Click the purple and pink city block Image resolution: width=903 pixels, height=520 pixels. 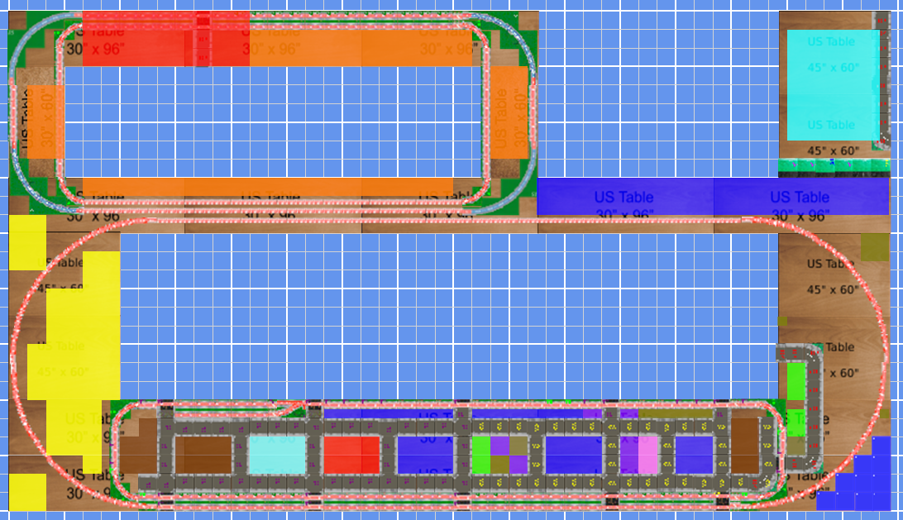pos(638,455)
